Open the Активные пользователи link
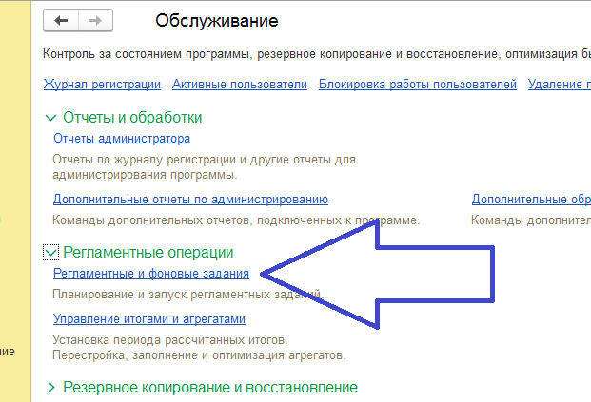Image resolution: width=591 pixels, height=402 pixels. tap(240, 85)
